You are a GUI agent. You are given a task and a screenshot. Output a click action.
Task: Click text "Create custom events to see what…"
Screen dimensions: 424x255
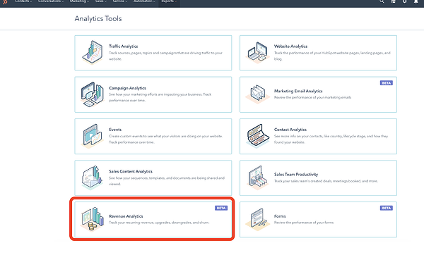166,139
